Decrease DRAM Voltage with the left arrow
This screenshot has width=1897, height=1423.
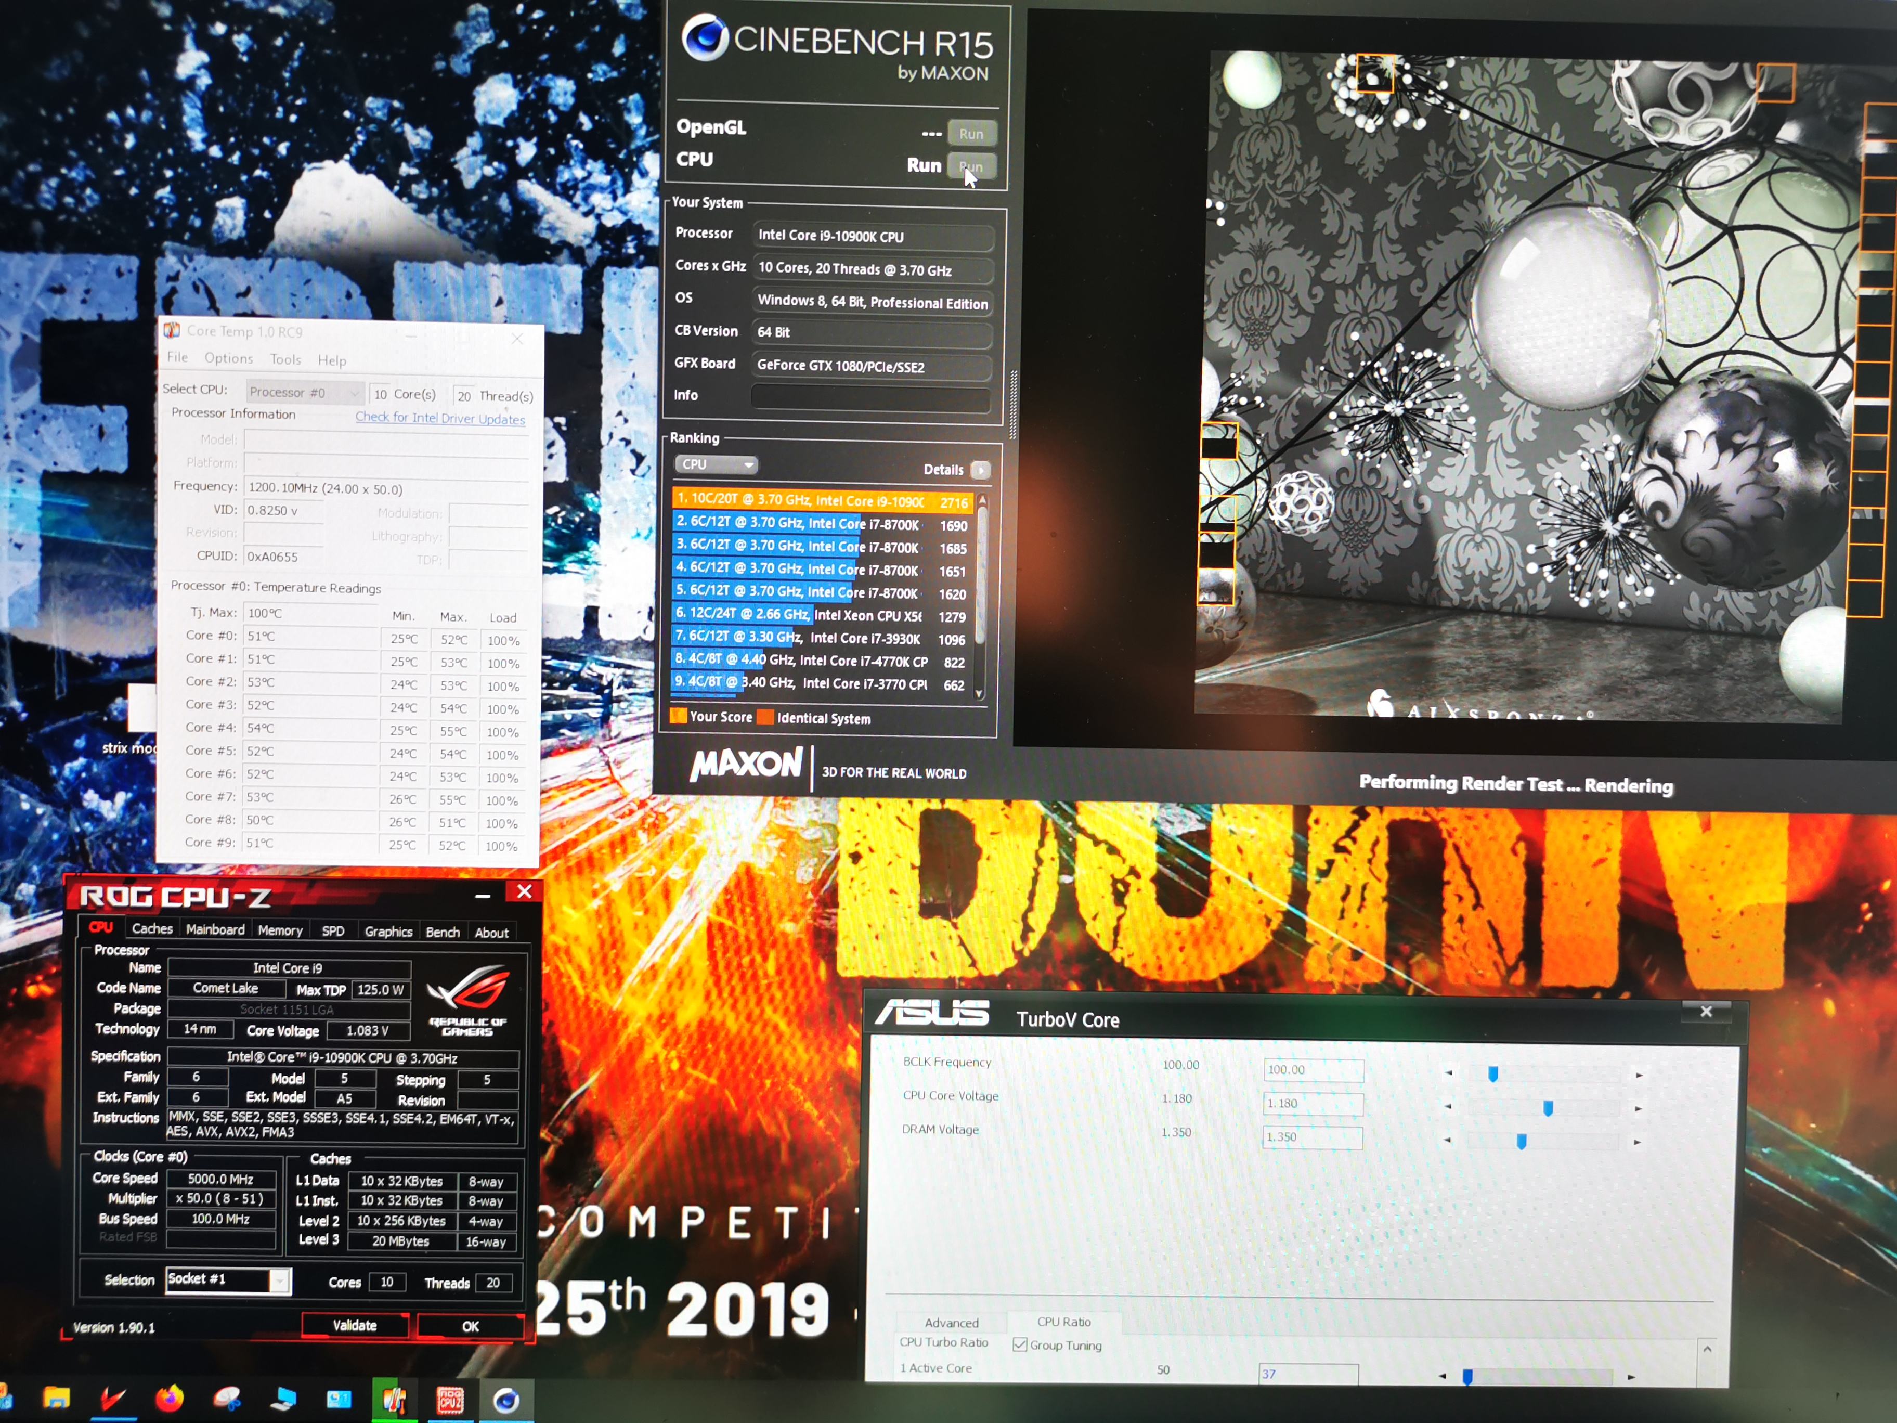point(1448,1140)
